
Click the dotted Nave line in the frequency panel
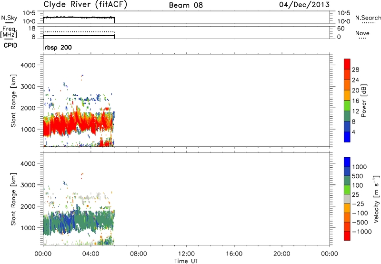(x=79, y=32)
